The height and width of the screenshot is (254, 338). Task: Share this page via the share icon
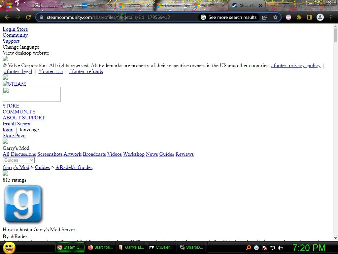coord(265,17)
